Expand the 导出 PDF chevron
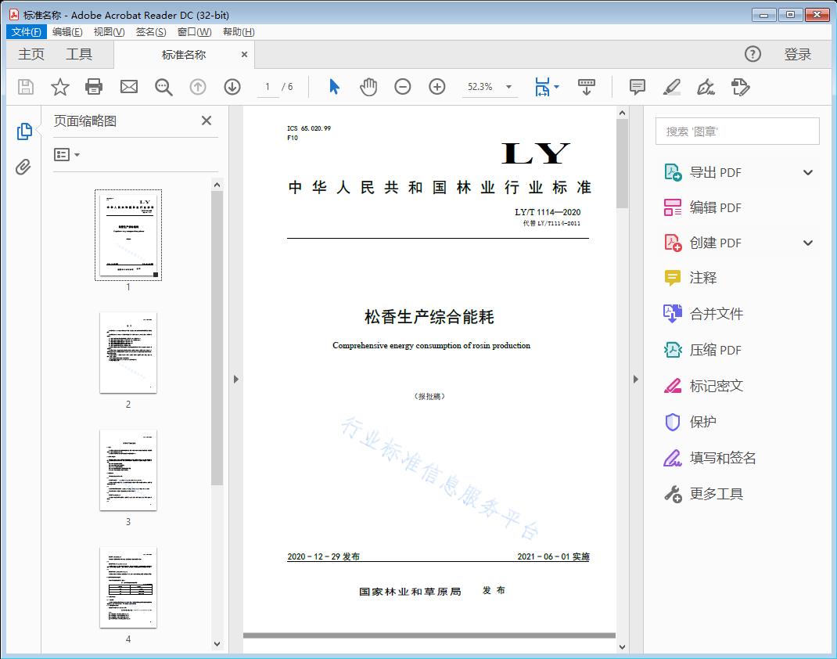Image resolution: width=837 pixels, height=659 pixels. coord(807,171)
